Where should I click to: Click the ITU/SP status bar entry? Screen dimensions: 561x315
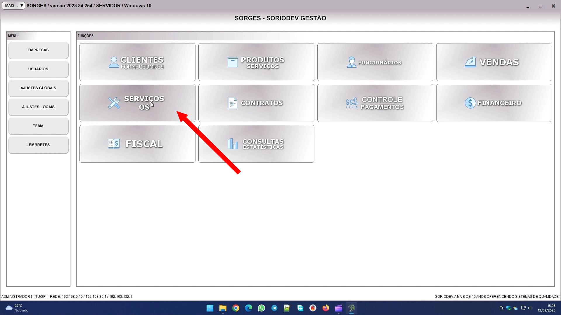click(x=40, y=297)
